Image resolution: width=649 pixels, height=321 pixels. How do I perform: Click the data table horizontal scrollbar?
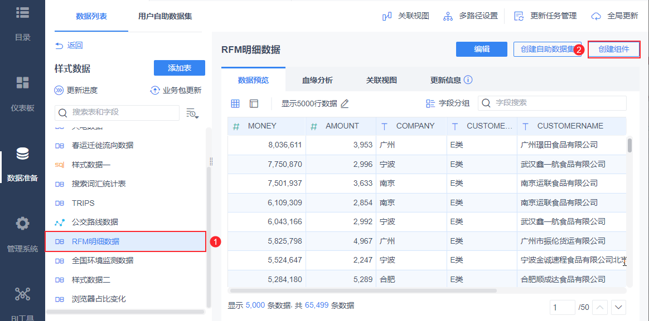pos(363,290)
